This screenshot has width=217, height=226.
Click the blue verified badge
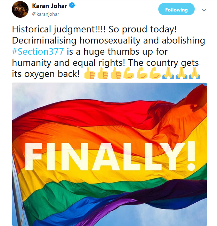tap(72, 6)
